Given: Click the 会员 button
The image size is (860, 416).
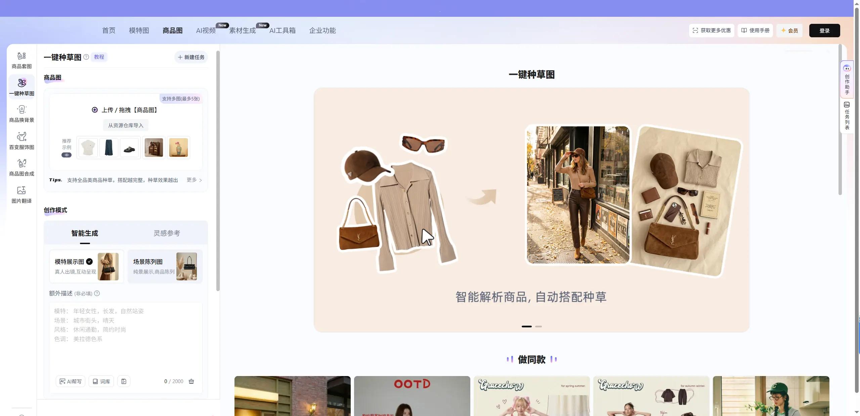Looking at the screenshot, I should [789, 31].
